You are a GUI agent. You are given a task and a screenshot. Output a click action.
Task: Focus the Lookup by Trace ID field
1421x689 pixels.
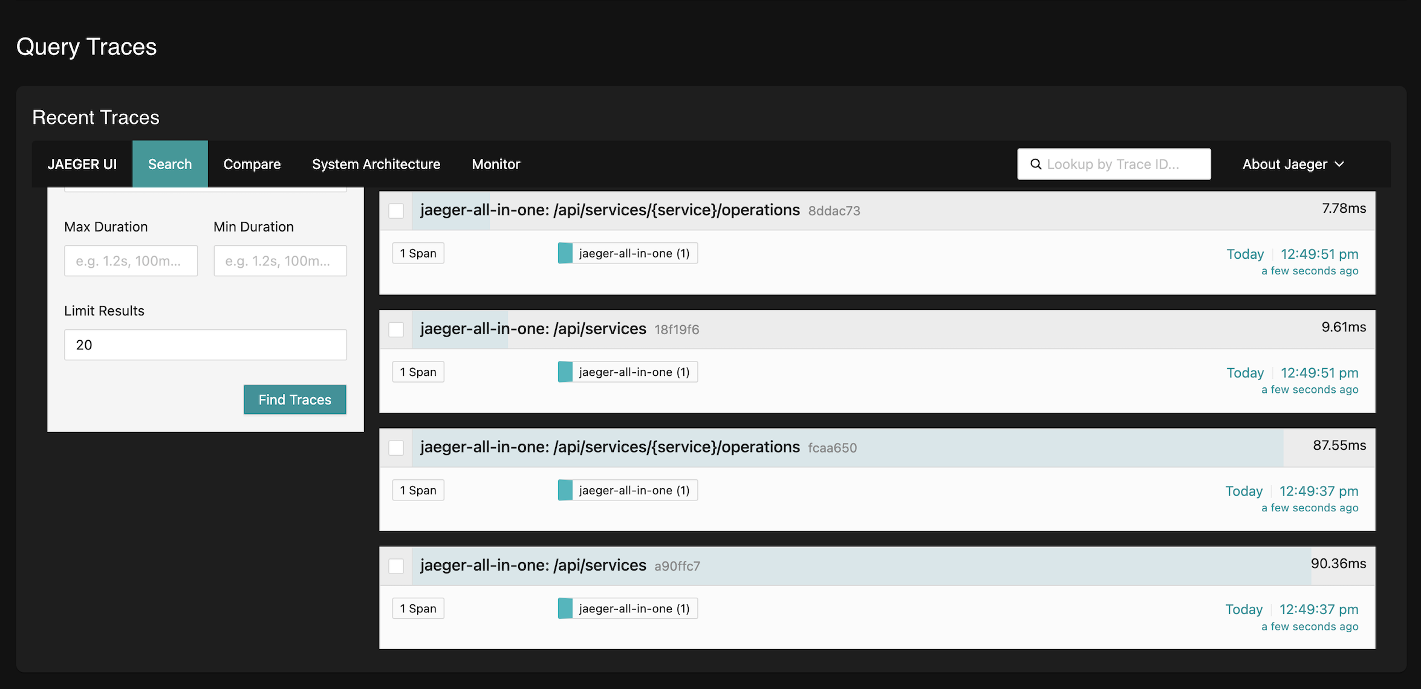tap(1114, 164)
